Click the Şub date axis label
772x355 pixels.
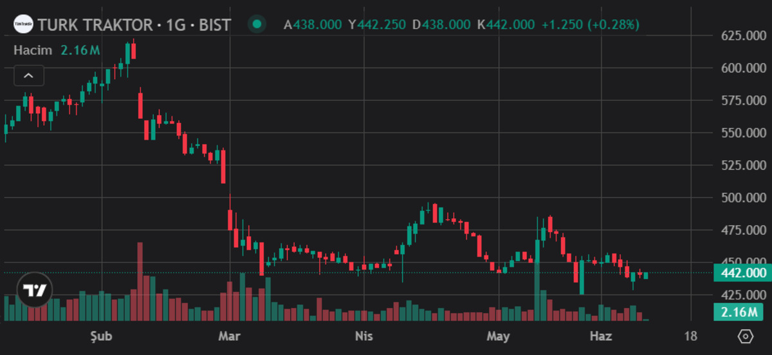click(101, 336)
